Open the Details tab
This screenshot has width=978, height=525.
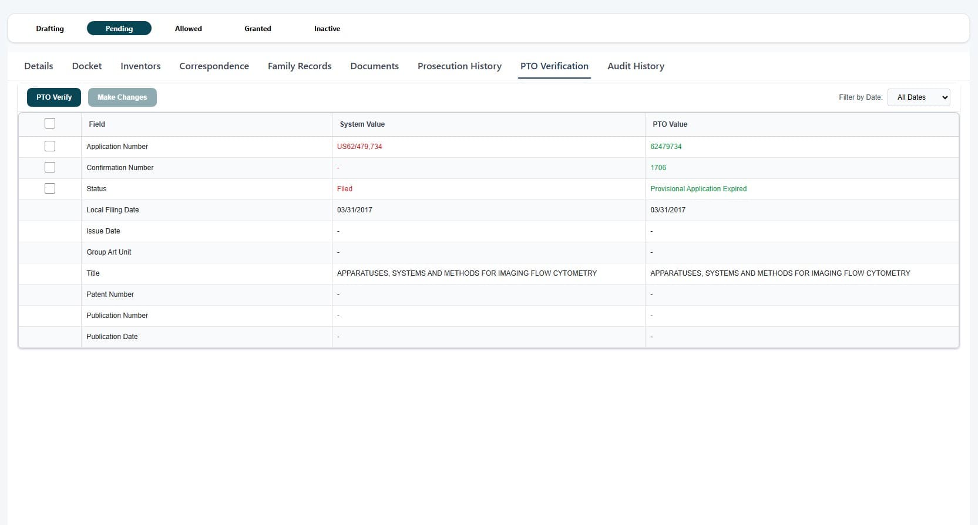39,66
